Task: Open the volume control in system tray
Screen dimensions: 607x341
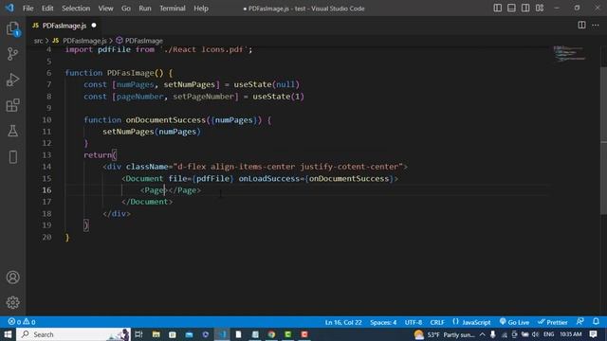Action: [535, 334]
